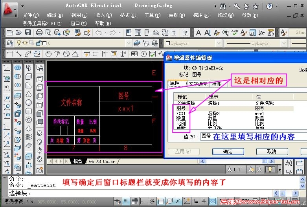The image size is (307, 207).
Task: Select the Sphere solid tool
Action: click(x=29, y=103)
